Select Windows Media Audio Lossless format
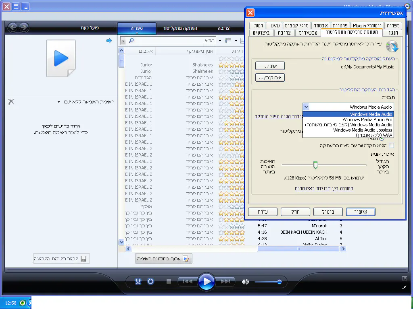 (363, 130)
